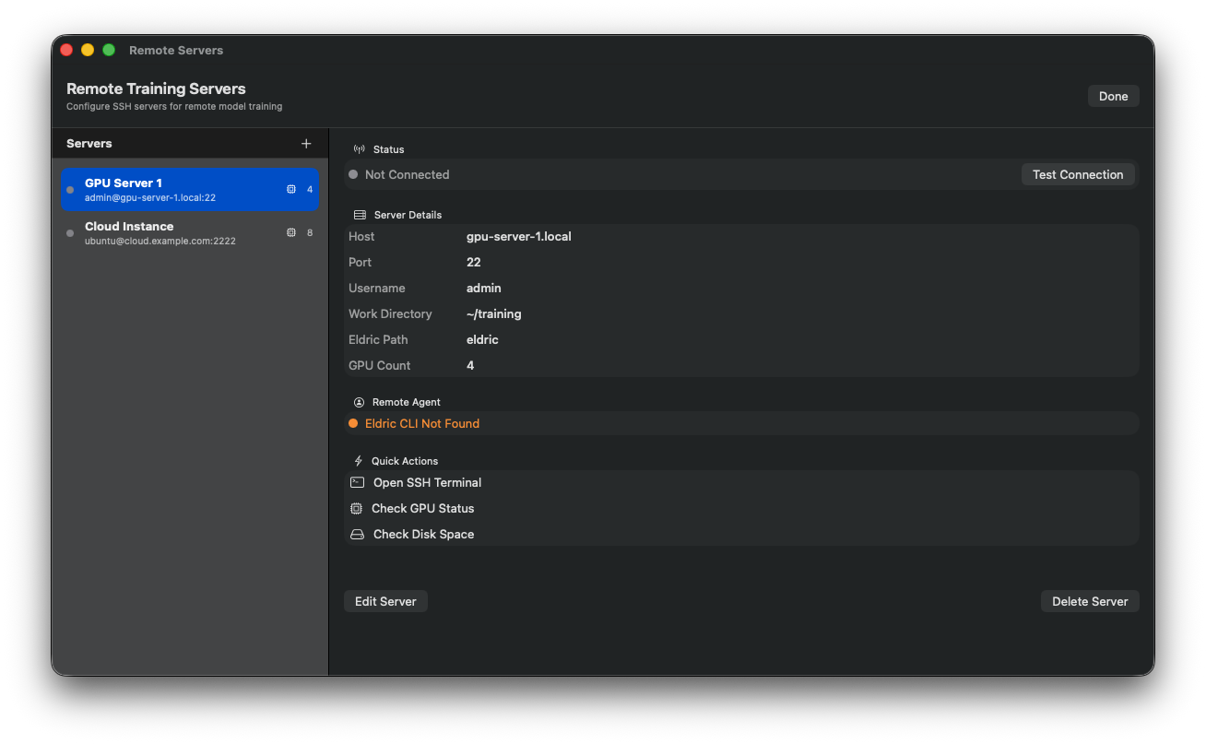
Task: Click the terminal icon for Open SSH Terminal
Action: point(357,482)
